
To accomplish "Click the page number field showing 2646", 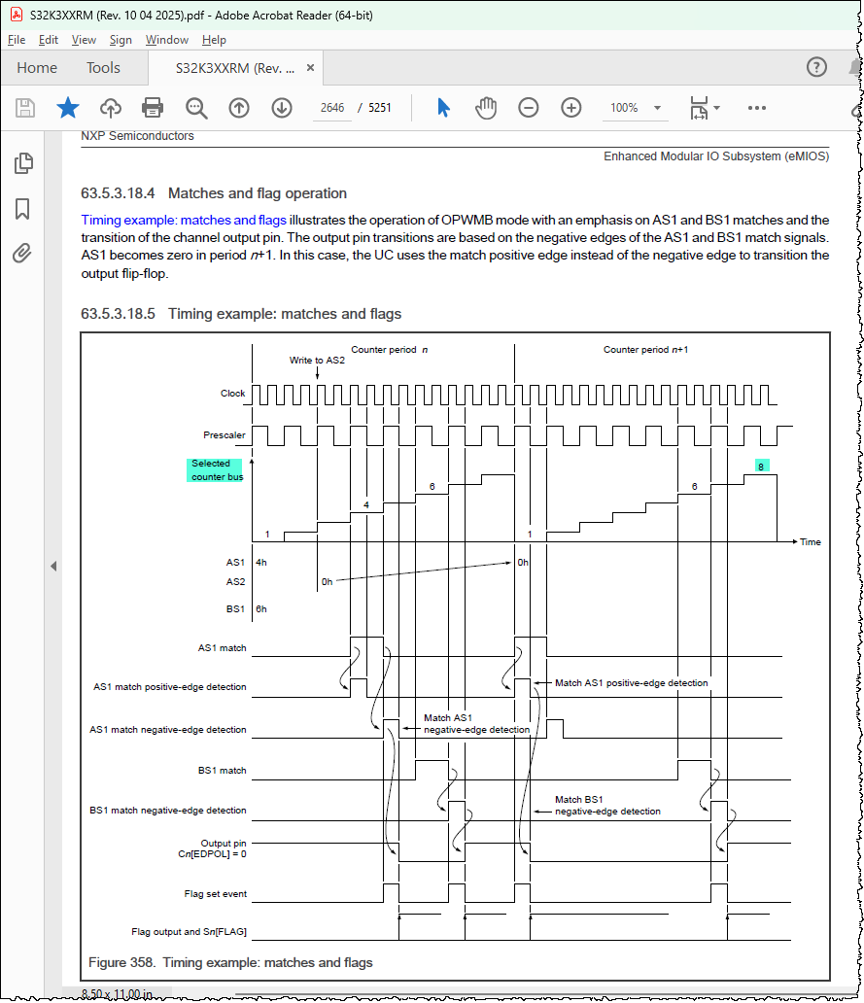I will coord(332,108).
